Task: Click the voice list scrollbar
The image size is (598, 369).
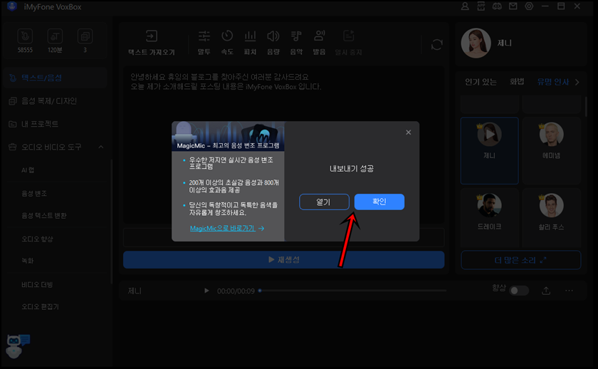Action: (587, 106)
